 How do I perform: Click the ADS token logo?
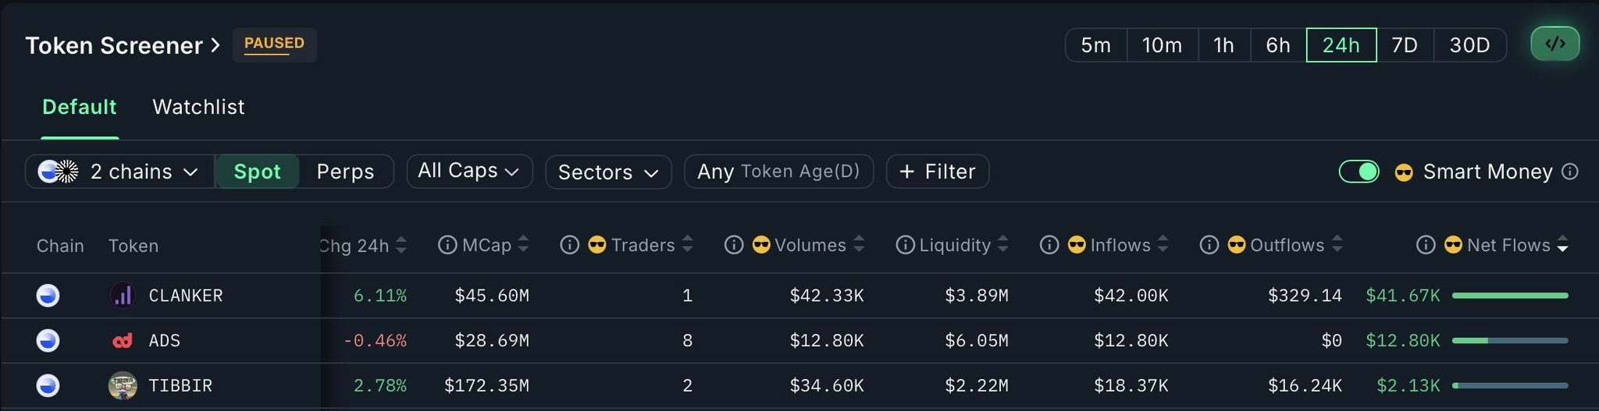point(123,341)
